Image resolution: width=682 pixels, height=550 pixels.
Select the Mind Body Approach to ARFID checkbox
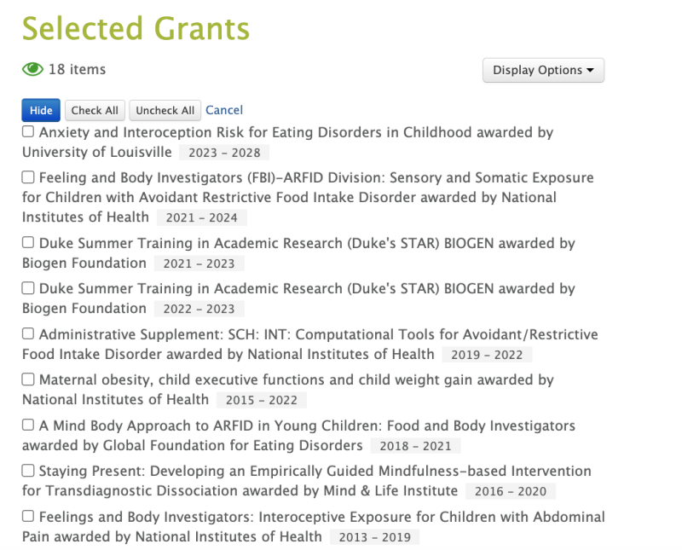coord(27,426)
